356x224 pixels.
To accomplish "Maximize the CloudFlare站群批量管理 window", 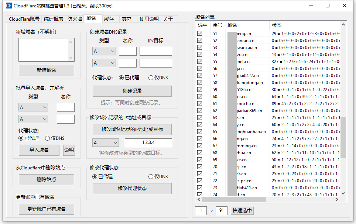I will (x=328, y=6).
